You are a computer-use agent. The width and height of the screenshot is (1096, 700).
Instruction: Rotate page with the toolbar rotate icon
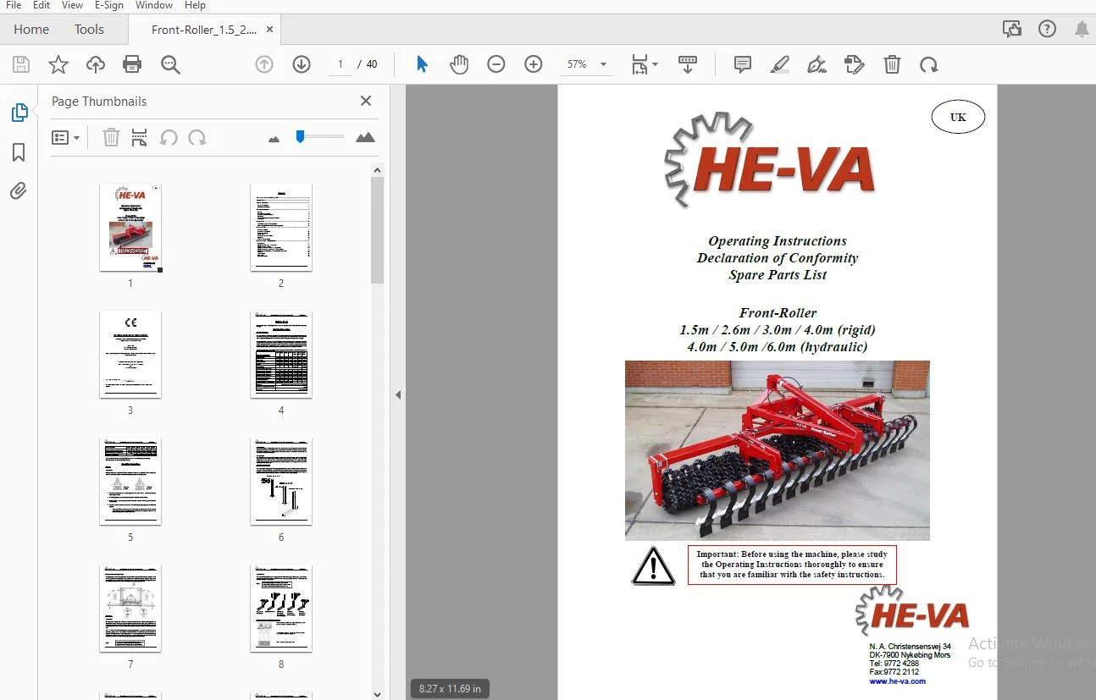pyautogui.click(x=929, y=64)
